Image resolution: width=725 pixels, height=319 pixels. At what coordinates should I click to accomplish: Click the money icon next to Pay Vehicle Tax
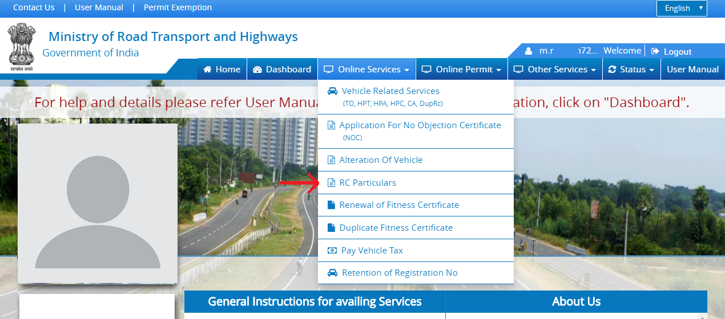(332, 251)
